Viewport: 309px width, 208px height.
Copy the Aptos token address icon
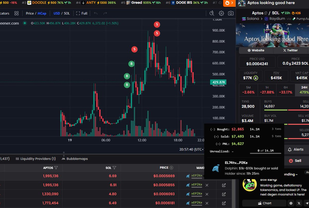tap(265, 13)
